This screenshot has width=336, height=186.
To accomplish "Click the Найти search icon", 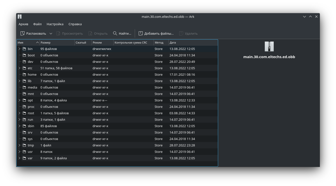I will (115, 34).
